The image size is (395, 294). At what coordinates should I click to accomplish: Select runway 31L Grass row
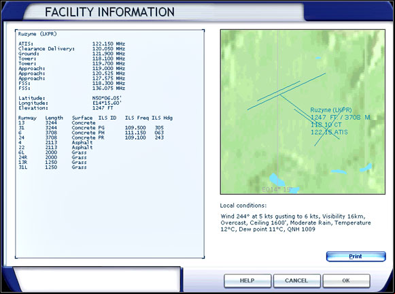click(52, 167)
